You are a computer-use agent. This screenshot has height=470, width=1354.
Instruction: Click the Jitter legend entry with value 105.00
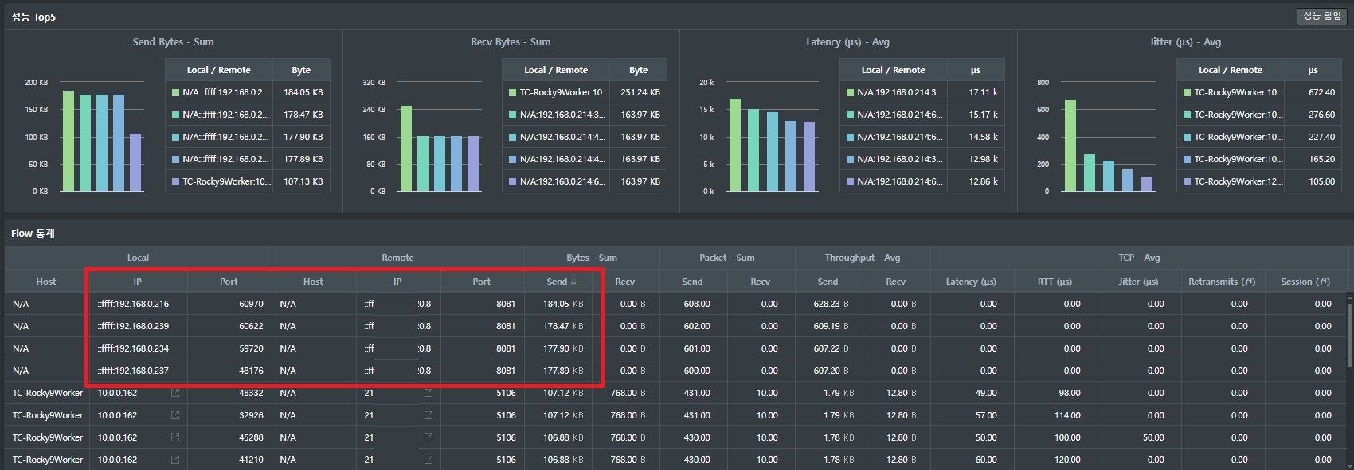point(1258,181)
